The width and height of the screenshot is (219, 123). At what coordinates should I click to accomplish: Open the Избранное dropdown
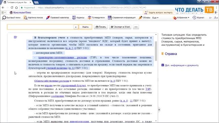181,17
